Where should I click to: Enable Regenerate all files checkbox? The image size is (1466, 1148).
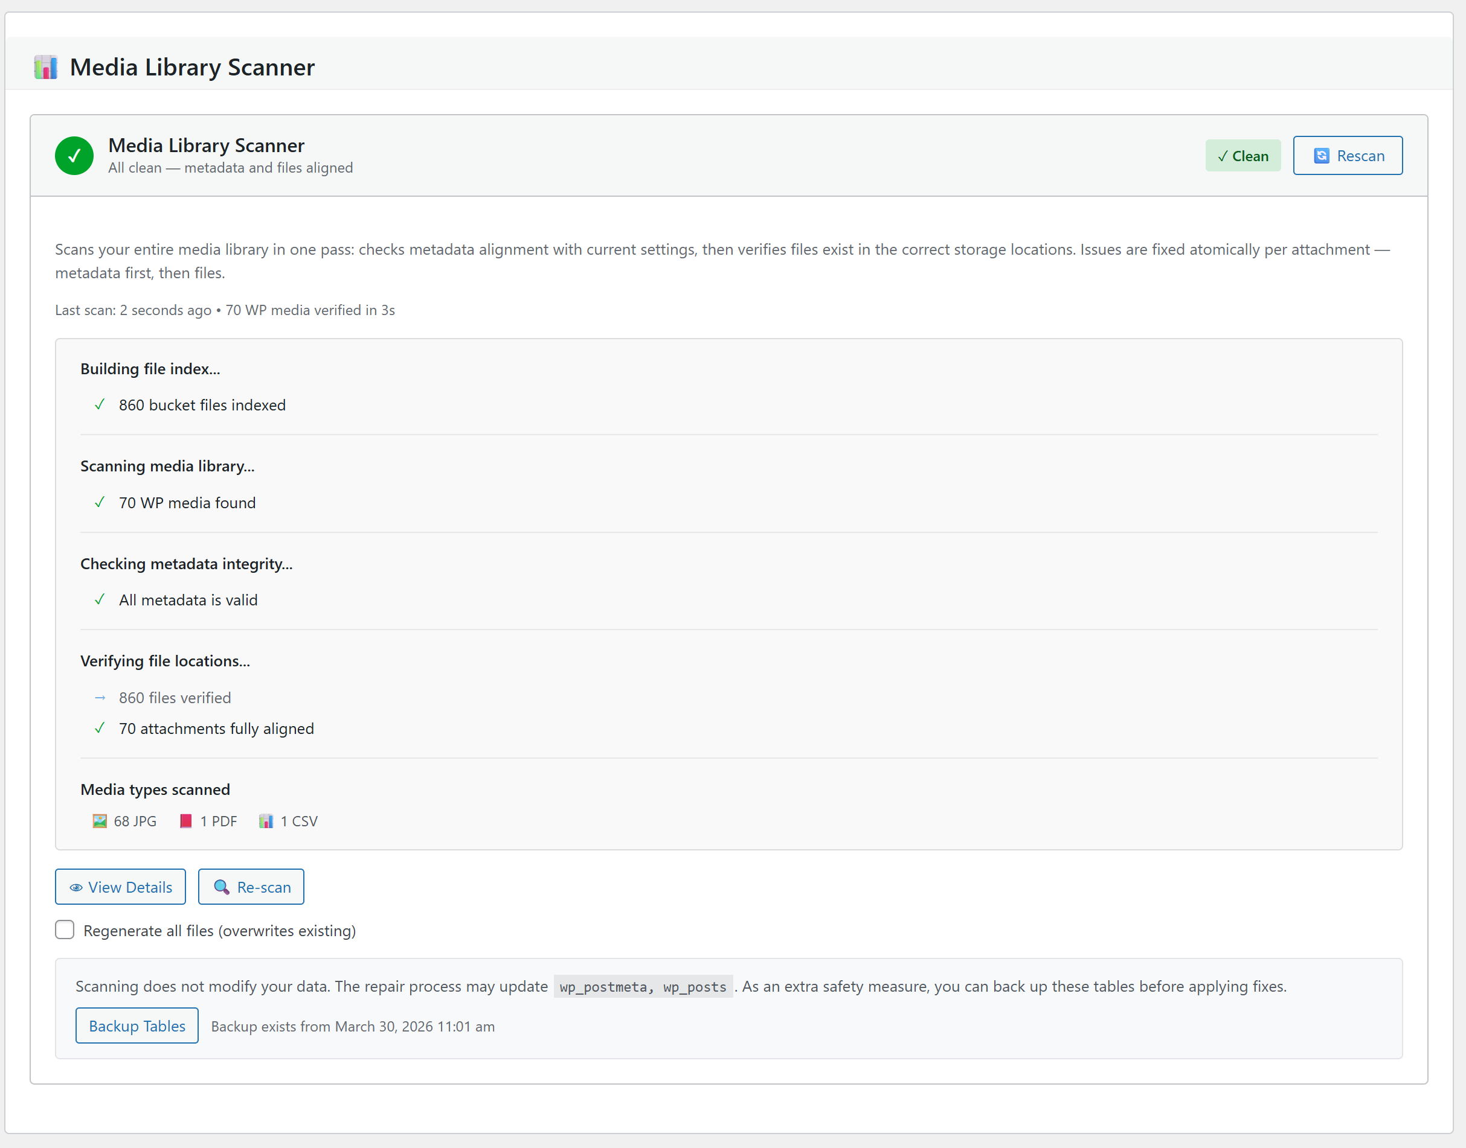click(x=65, y=930)
